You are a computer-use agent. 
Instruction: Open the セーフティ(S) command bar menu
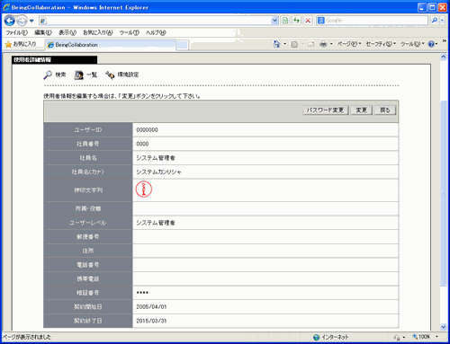(x=381, y=44)
